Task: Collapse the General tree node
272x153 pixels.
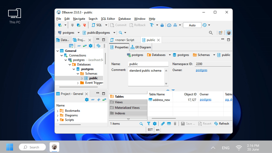Action: 58,51
